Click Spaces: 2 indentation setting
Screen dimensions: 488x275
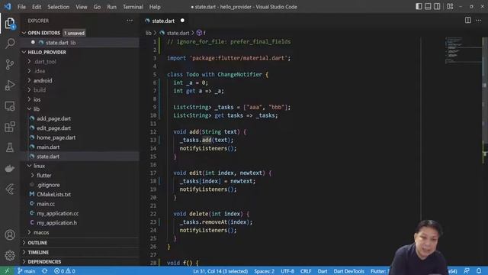coord(264,271)
